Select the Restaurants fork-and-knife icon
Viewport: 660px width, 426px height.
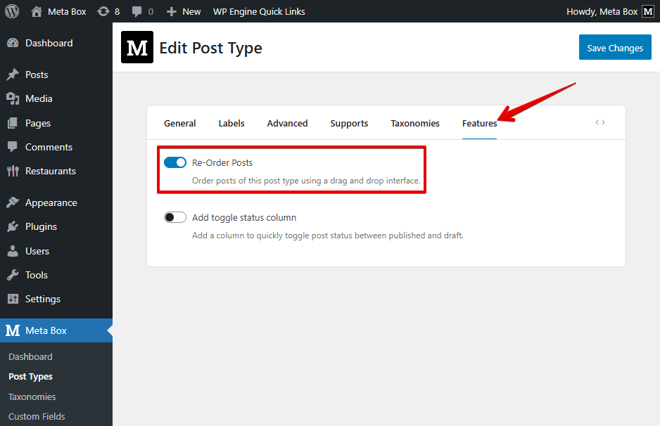12,171
